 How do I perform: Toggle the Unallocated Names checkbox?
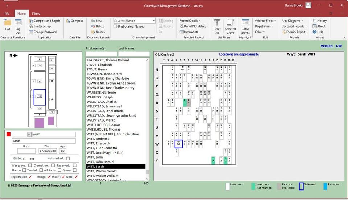pyautogui.click(x=115, y=26)
